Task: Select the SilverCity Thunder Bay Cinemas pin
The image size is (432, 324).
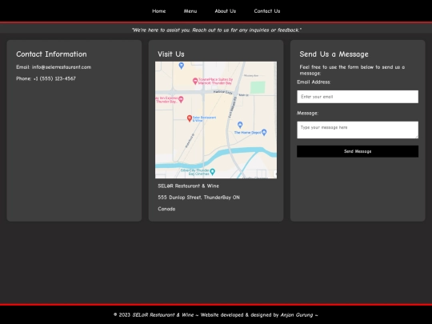Action: tap(213, 172)
